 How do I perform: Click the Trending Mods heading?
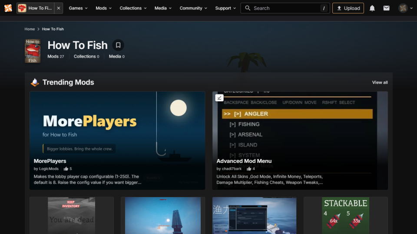[x=68, y=82]
